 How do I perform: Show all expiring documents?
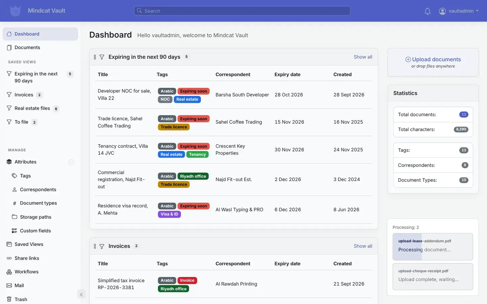point(363,57)
